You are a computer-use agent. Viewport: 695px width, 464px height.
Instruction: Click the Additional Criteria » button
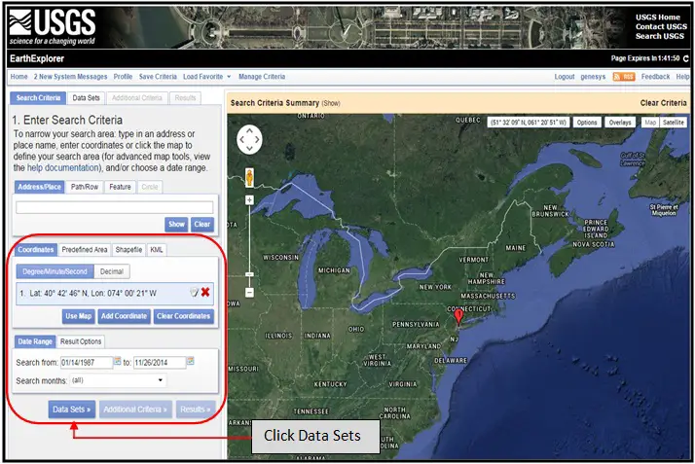click(x=135, y=410)
